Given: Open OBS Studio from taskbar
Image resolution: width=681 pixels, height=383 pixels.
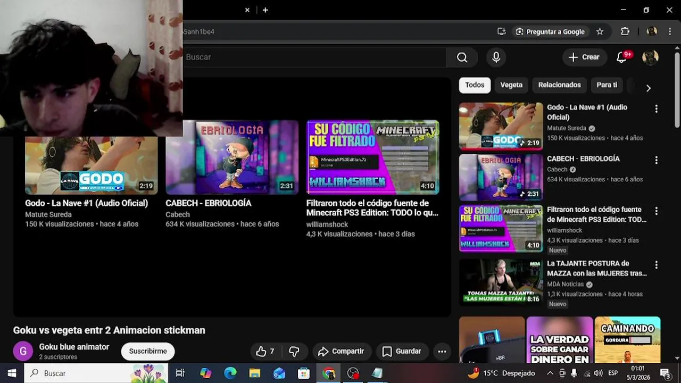Looking at the screenshot, I should click(353, 373).
